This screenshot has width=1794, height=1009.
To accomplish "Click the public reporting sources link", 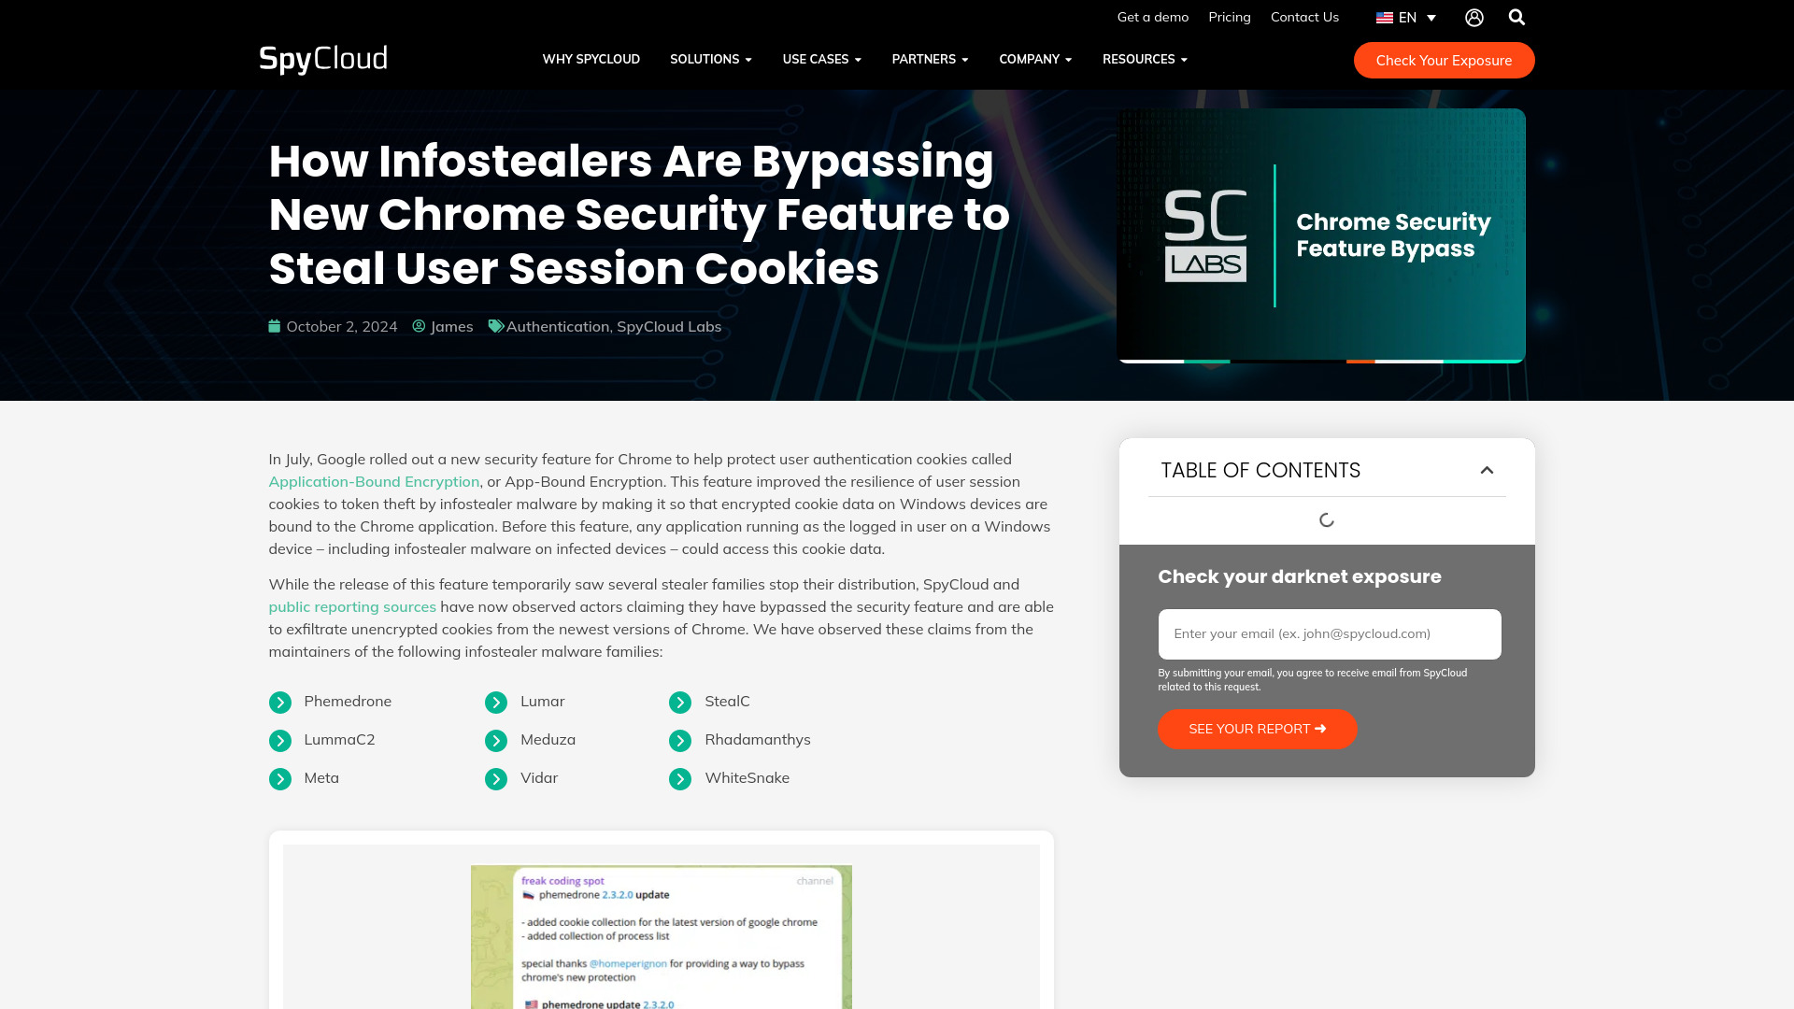I will tap(352, 606).
